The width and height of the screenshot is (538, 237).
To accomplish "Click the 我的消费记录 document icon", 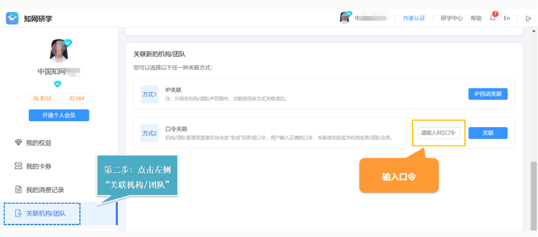I will pos(18,189).
